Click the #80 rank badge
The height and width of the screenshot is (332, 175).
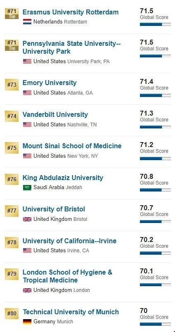[12, 313]
